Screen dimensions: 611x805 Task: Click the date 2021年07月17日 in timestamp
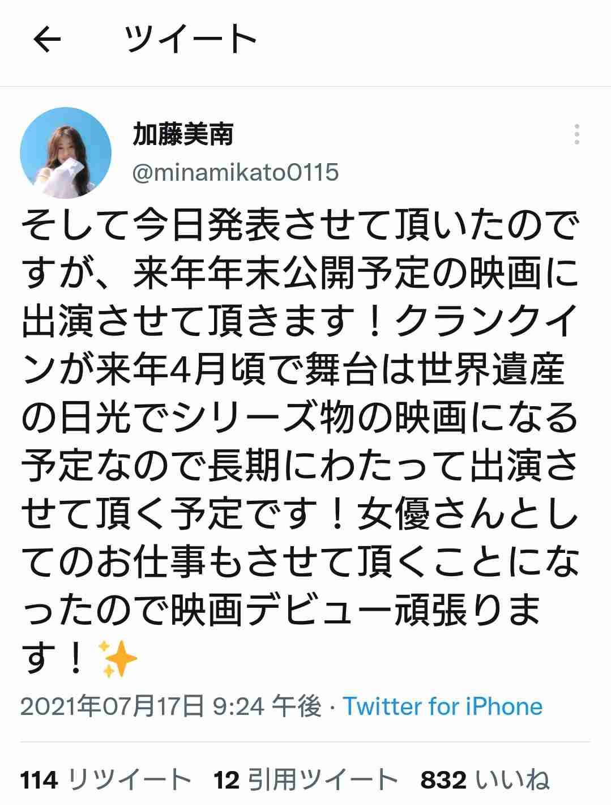point(112,706)
